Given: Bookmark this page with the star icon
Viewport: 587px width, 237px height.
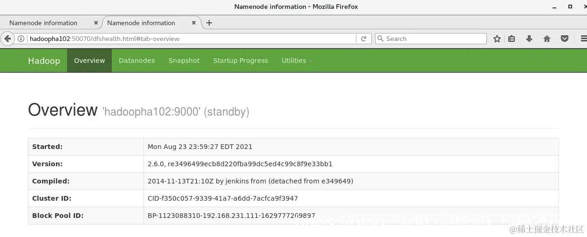Looking at the screenshot, I should (x=497, y=39).
